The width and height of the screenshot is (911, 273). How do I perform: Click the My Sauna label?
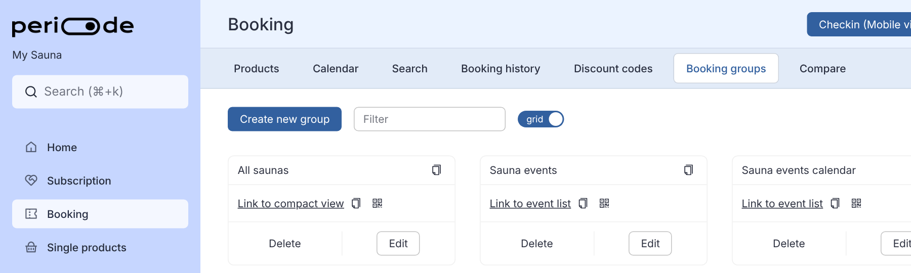click(x=37, y=55)
